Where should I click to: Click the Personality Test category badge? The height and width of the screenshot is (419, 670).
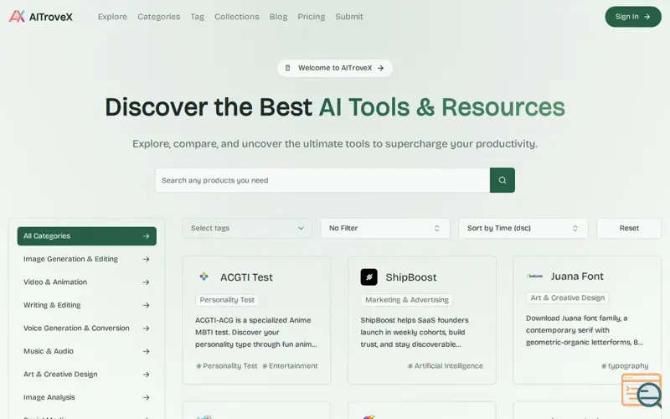point(227,300)
